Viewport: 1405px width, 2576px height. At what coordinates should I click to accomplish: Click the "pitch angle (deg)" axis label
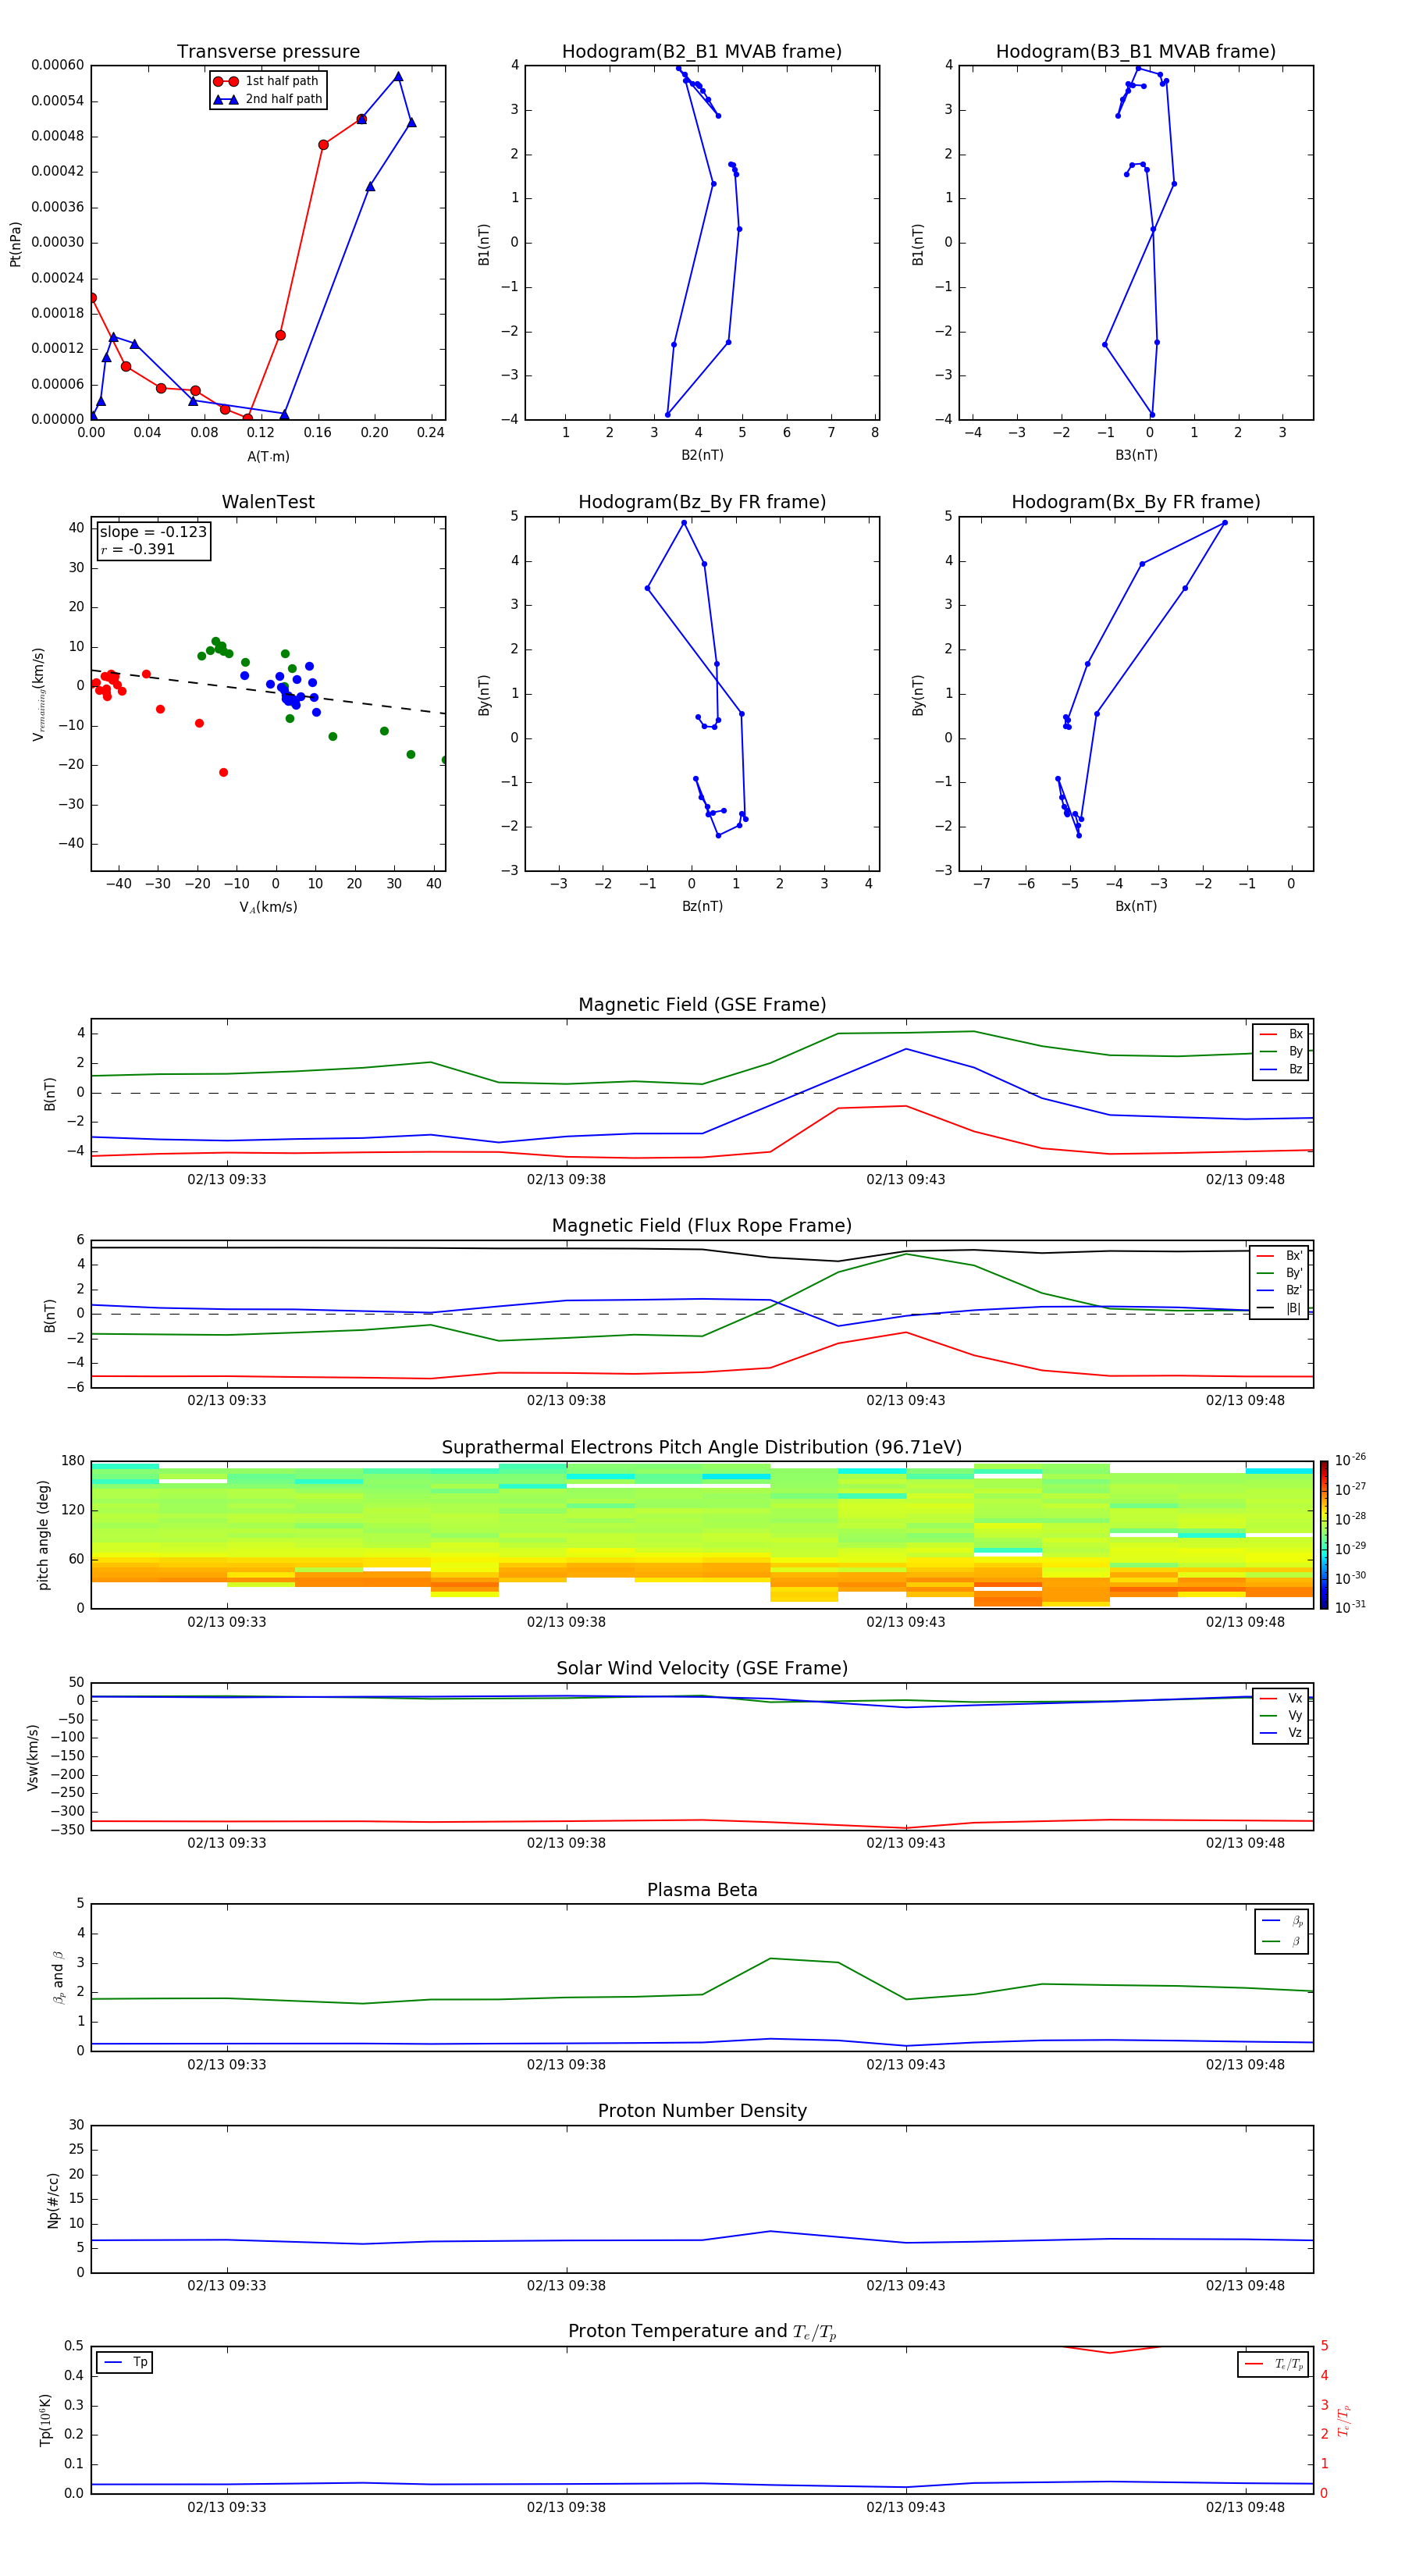43,1535
